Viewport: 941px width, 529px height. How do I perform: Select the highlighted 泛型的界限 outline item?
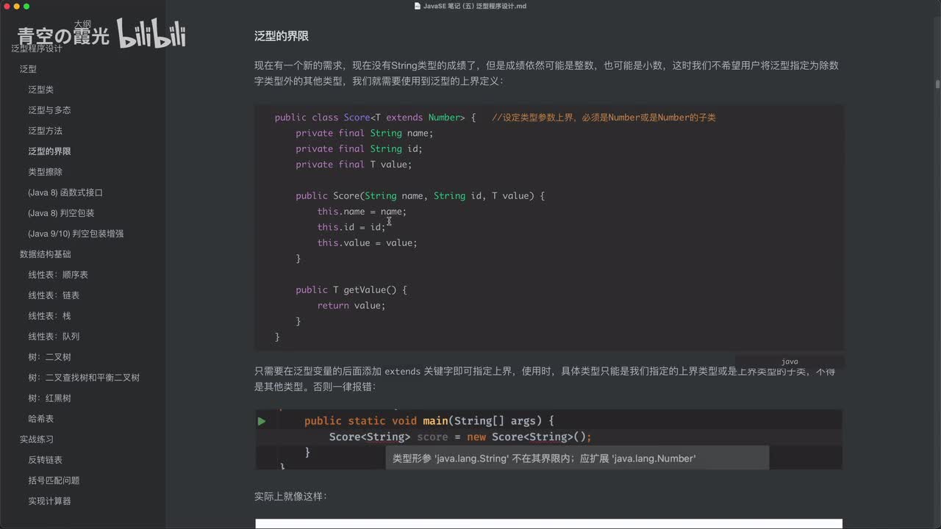pos(50,151)
